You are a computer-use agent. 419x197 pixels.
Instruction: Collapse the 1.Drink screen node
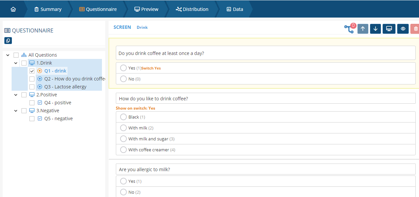[16, 63]
